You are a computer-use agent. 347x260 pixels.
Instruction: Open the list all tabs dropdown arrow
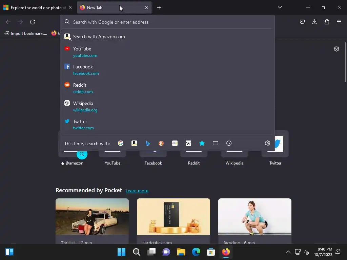[280, 7]
